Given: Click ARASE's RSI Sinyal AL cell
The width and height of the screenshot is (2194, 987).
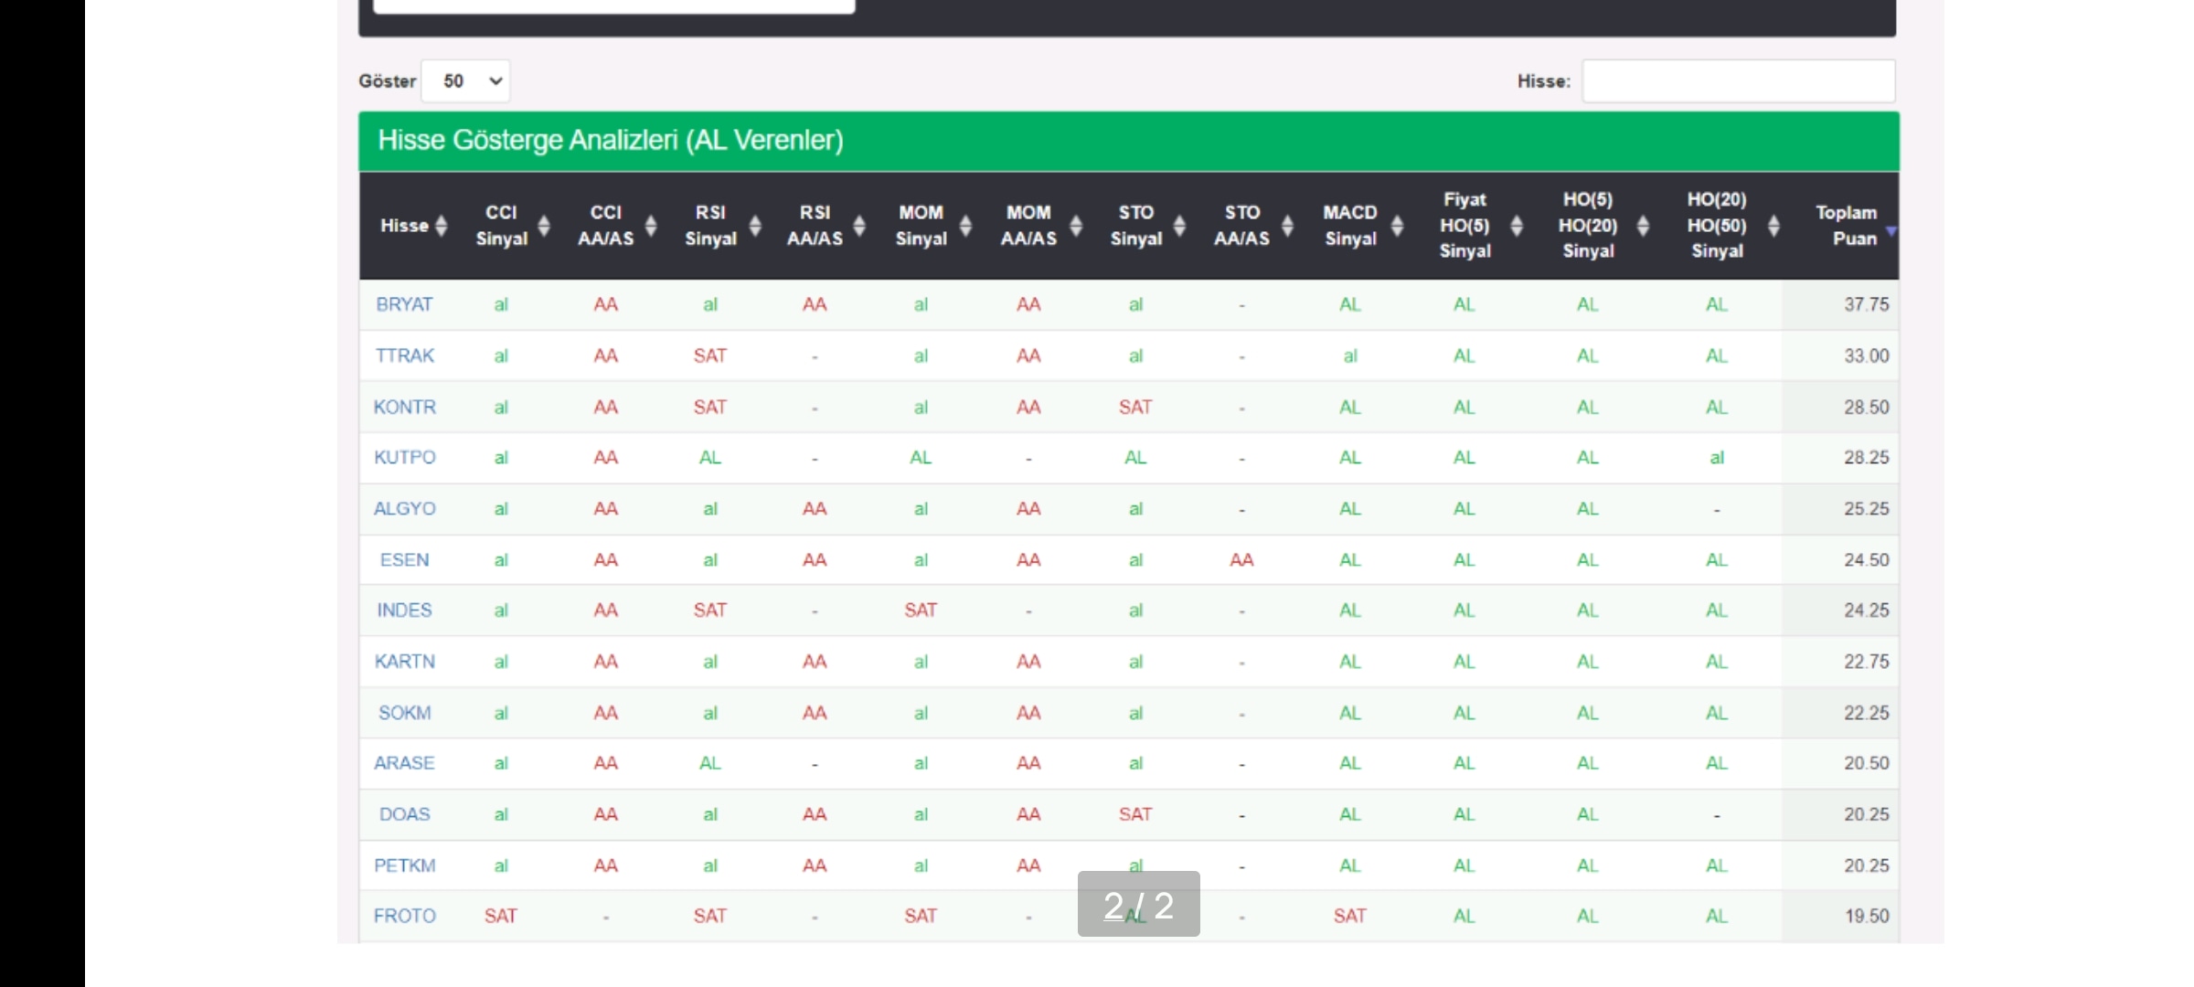Looking at the screenshot, I should (x=709, y=762).
